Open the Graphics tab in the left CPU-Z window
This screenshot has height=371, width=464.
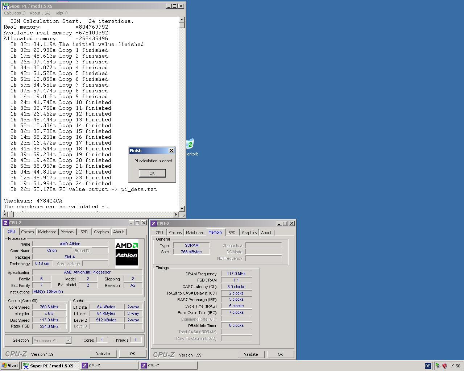[101, 232]
